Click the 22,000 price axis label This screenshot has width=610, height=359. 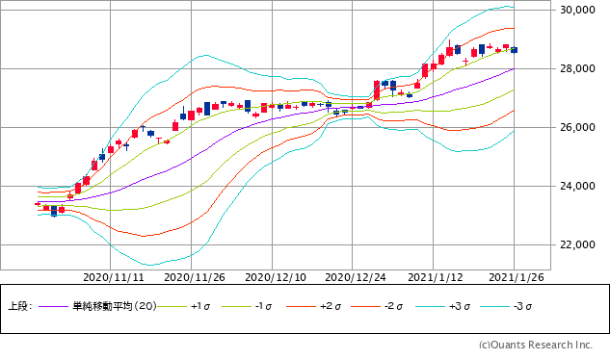577,244
